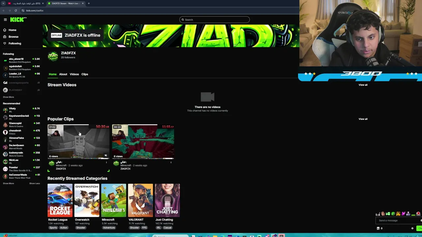View all Stream Videos
Image resolution: width=422 pixels, height=237 pixels.
[x=363, y=85]
